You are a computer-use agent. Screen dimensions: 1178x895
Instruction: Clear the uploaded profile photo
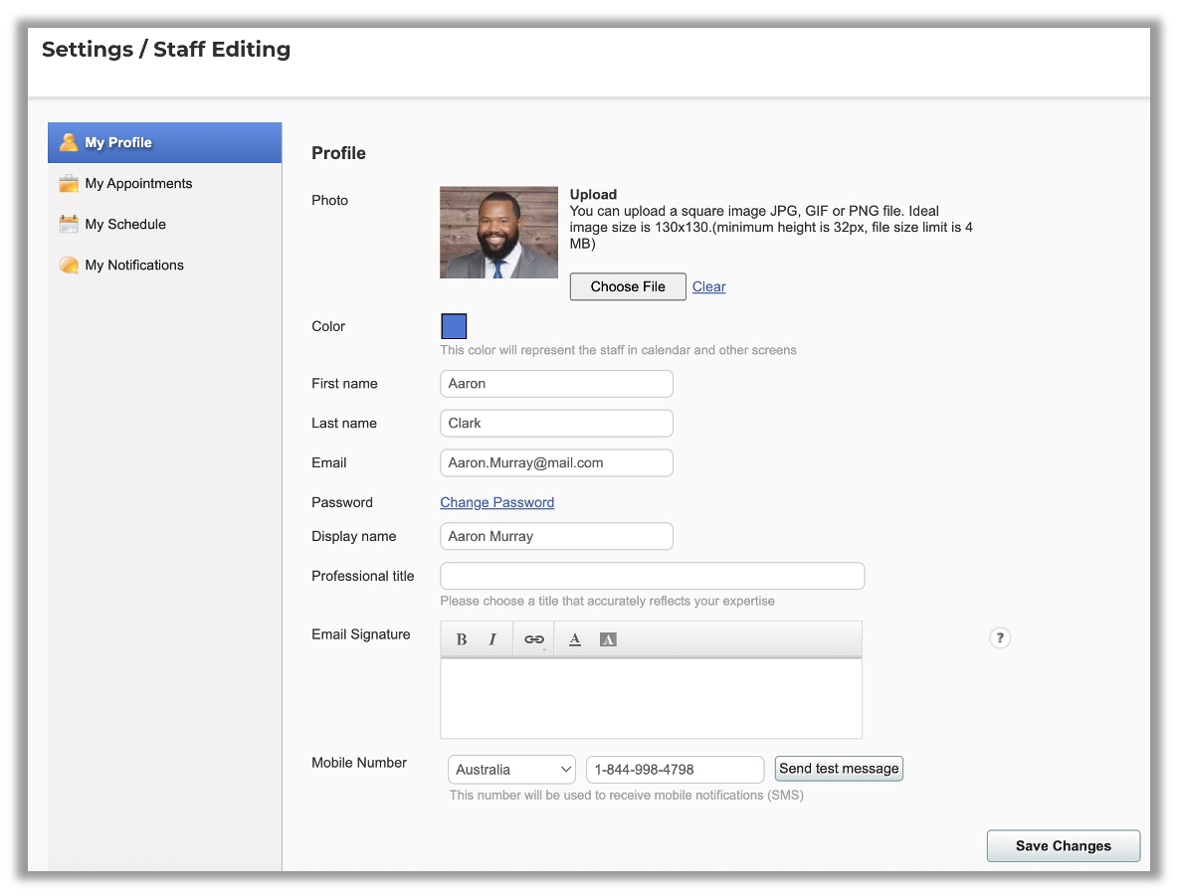point(708,286)
